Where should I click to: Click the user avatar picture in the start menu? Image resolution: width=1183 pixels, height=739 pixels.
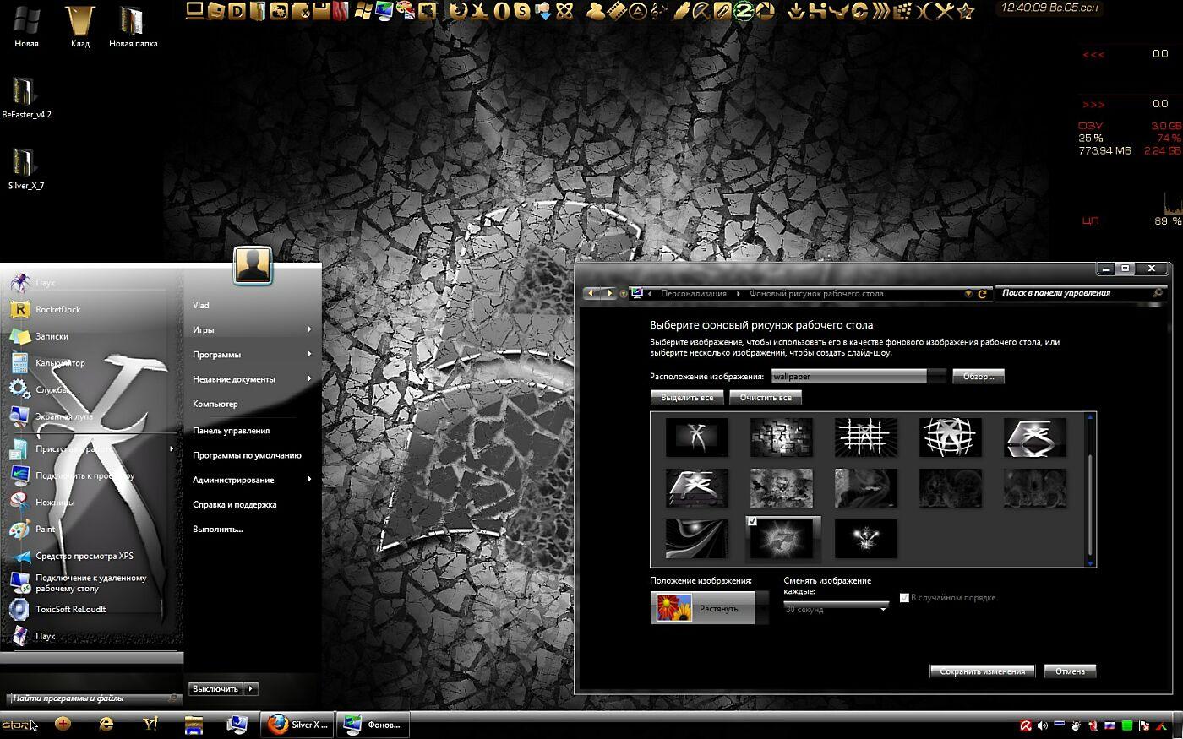(x=252, y=266)
